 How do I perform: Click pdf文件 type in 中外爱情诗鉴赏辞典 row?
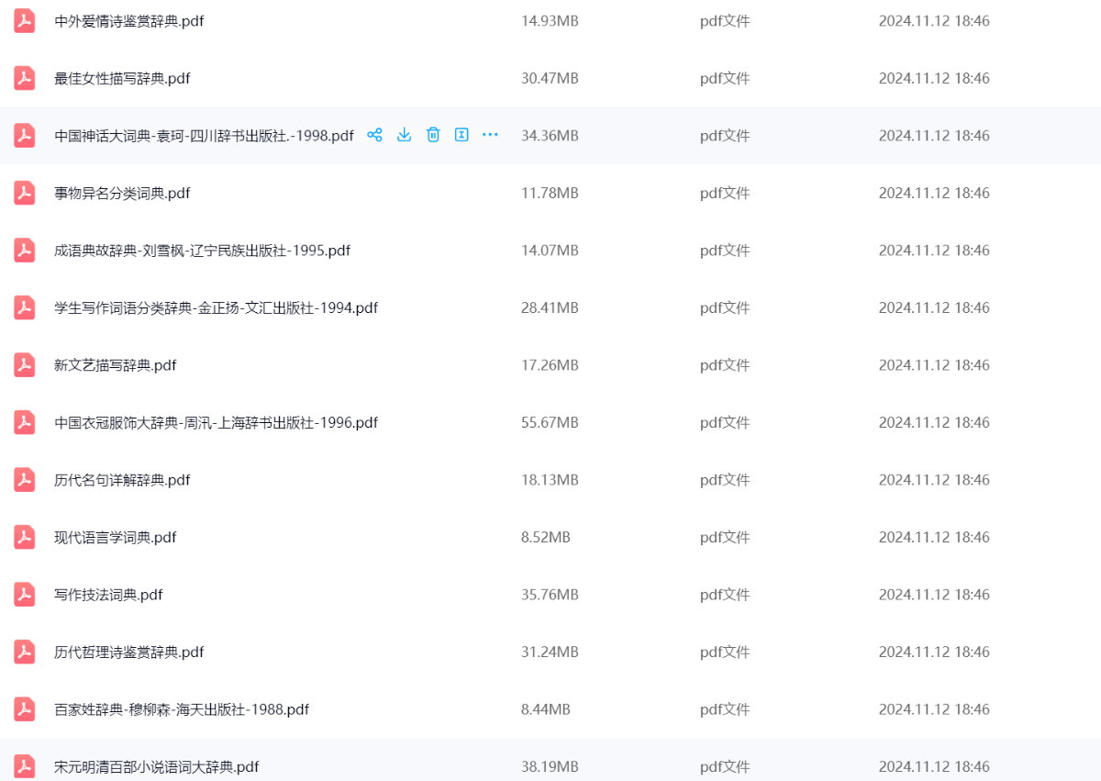pyautogui.click(x=725, y=21)
